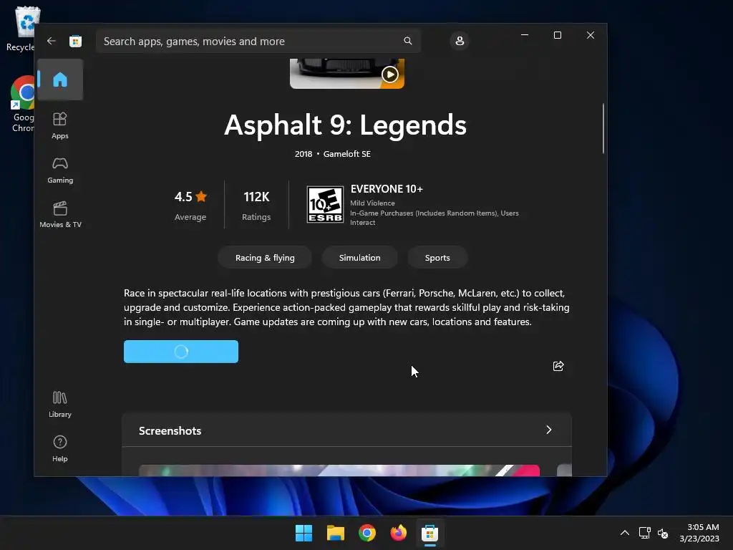The height and width of the screenshot is (550, 733).
Task: Click the share icon
Action: coord(558,366)
